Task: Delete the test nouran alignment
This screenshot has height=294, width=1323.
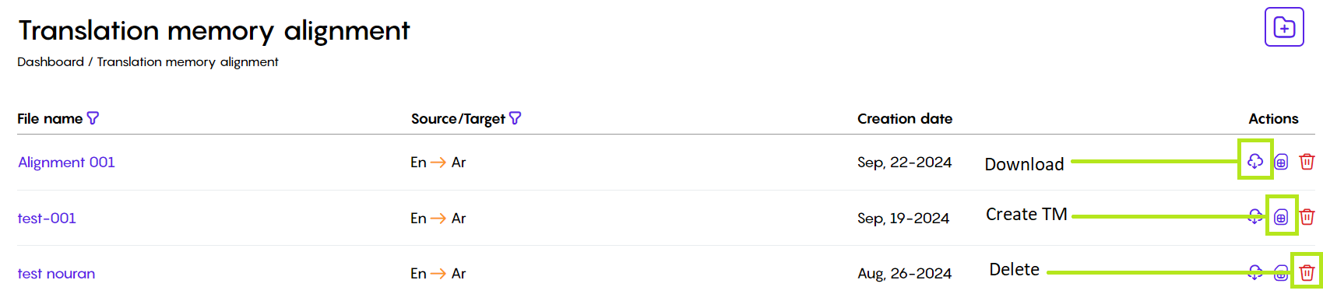Action: [1307, 272]
